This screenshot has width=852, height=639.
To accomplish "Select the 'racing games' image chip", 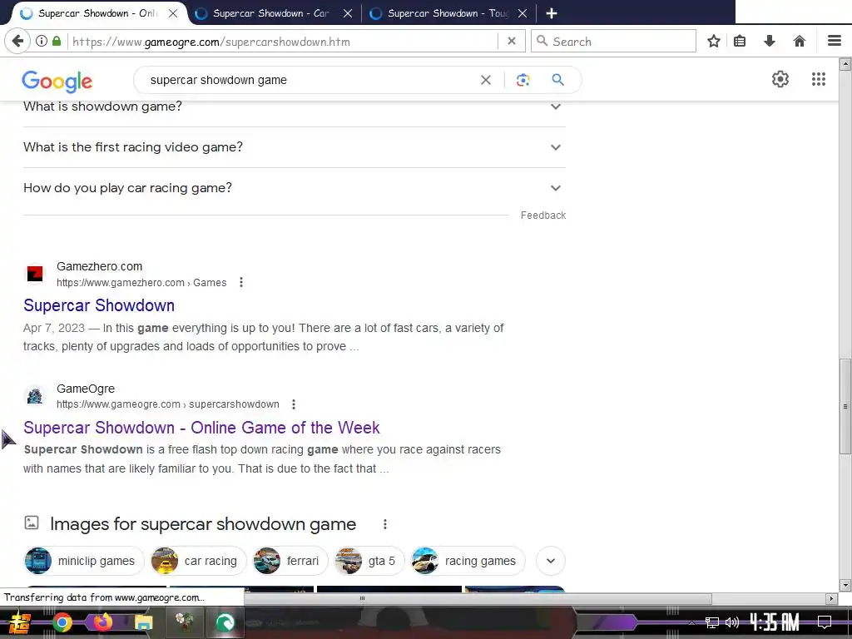I will [468, 561].
